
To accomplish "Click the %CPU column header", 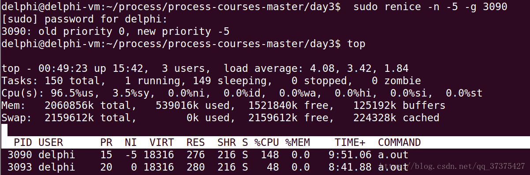I will 267,142.
